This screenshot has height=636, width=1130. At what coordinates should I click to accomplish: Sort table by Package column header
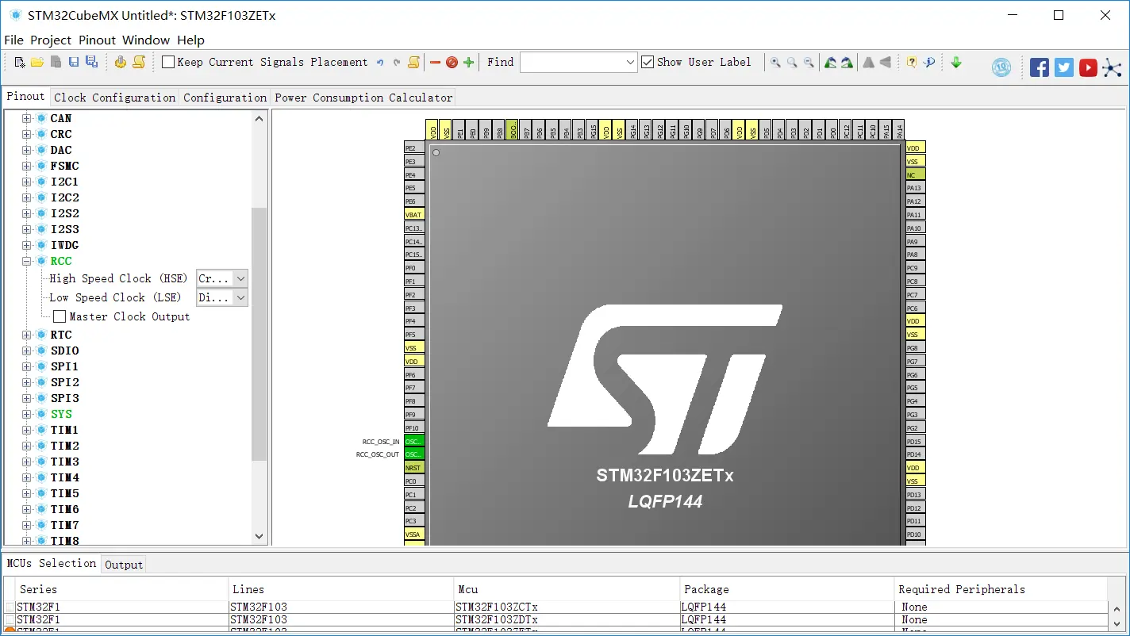[786, 589]
